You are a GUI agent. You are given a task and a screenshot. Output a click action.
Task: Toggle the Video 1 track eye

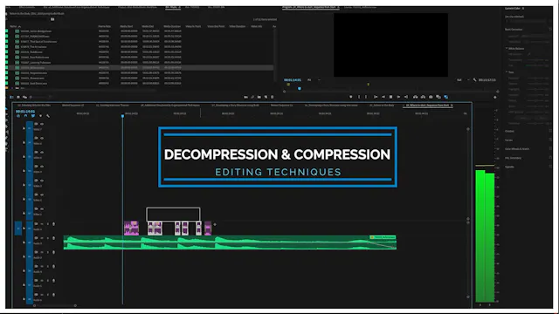point(42,209)
